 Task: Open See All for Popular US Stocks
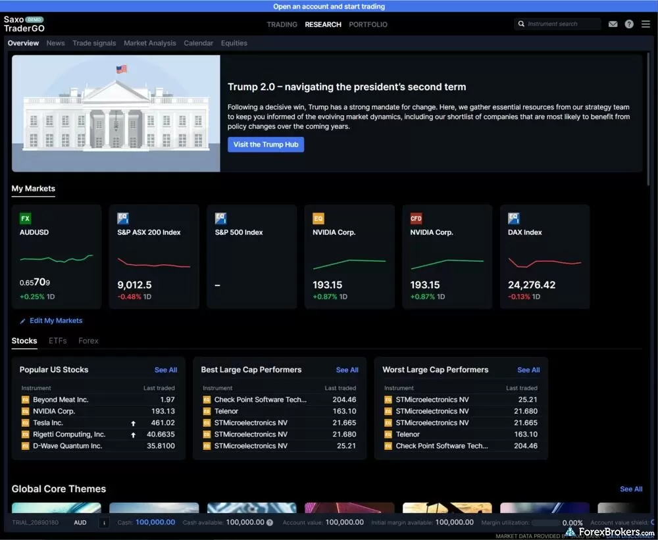coord(166,370)
